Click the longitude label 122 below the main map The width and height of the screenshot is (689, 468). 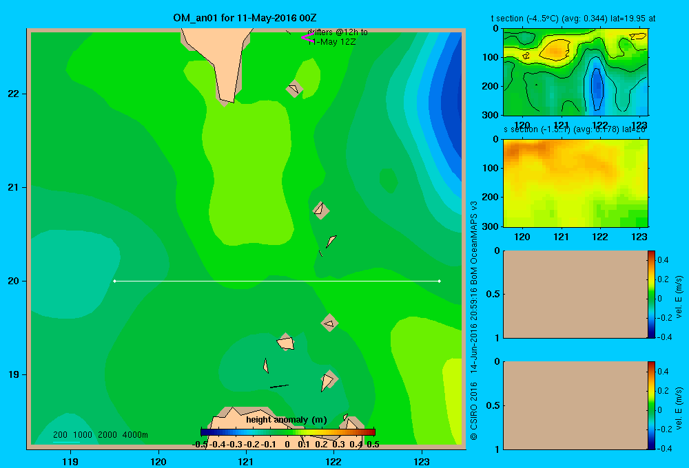pos(334,461)
